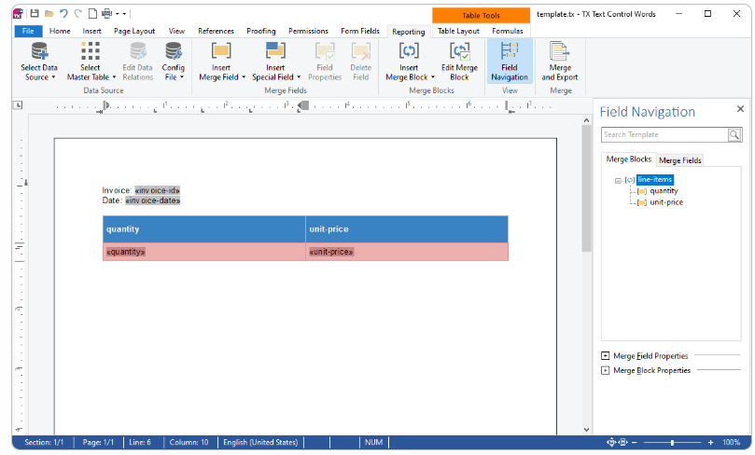Click the Edit Data Relations button
Viewport: 755px width, 455px height.
coord(138,62)
